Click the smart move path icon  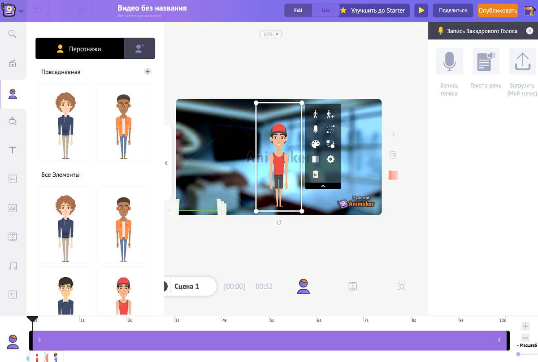coord(330,129)
